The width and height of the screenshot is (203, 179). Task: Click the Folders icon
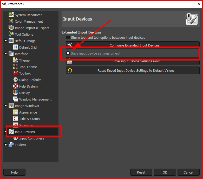[11, 144]
